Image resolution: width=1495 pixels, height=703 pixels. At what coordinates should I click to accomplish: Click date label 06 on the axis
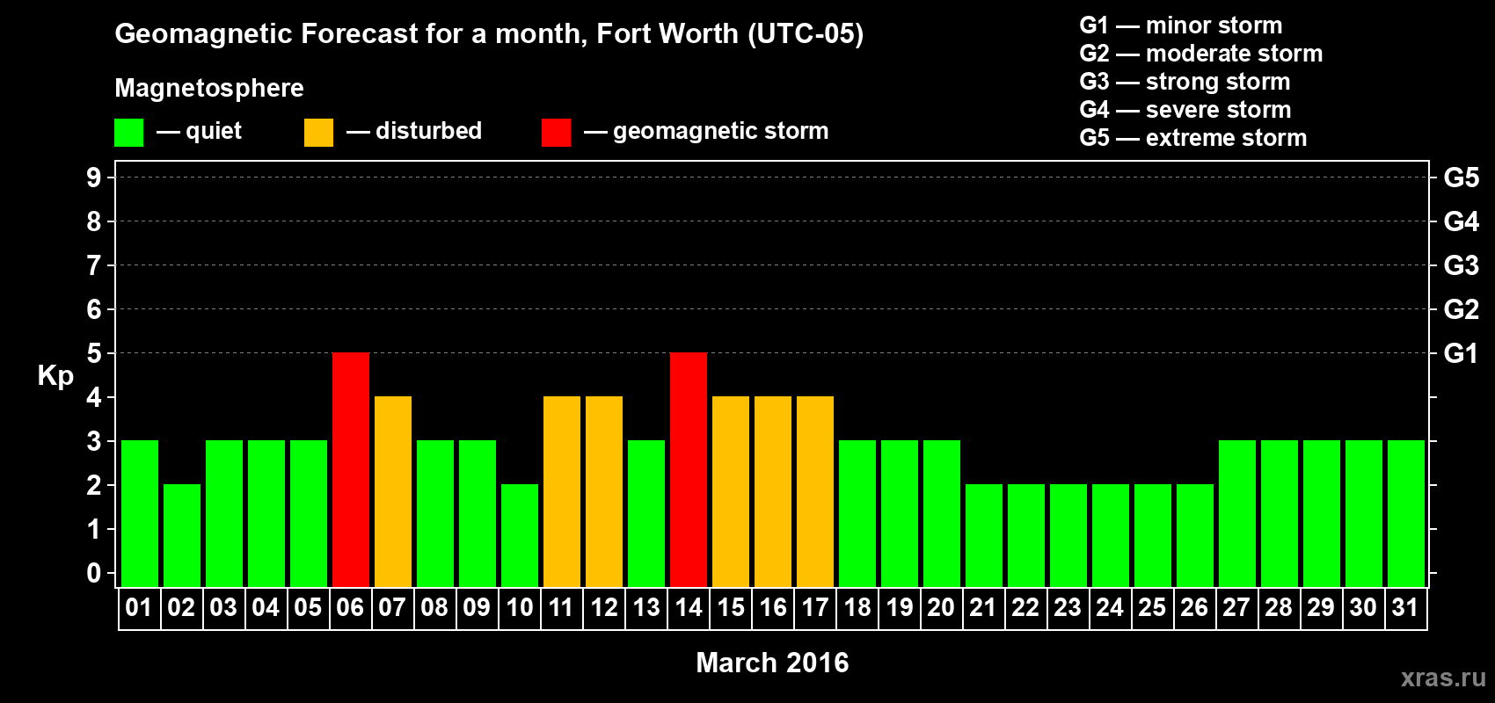click(350, 607)
